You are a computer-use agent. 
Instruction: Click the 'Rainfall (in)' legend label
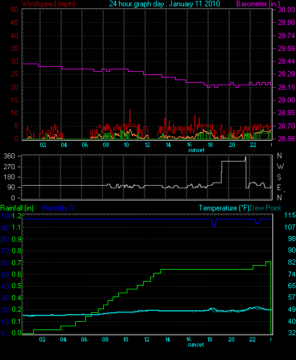click(x=17, y=208)
